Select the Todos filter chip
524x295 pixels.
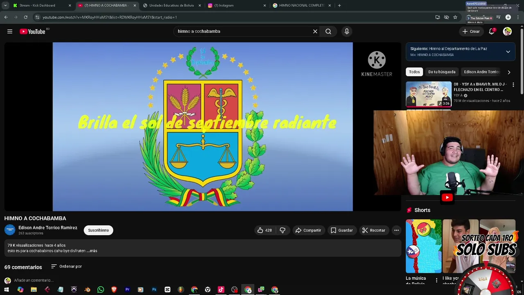414,72
